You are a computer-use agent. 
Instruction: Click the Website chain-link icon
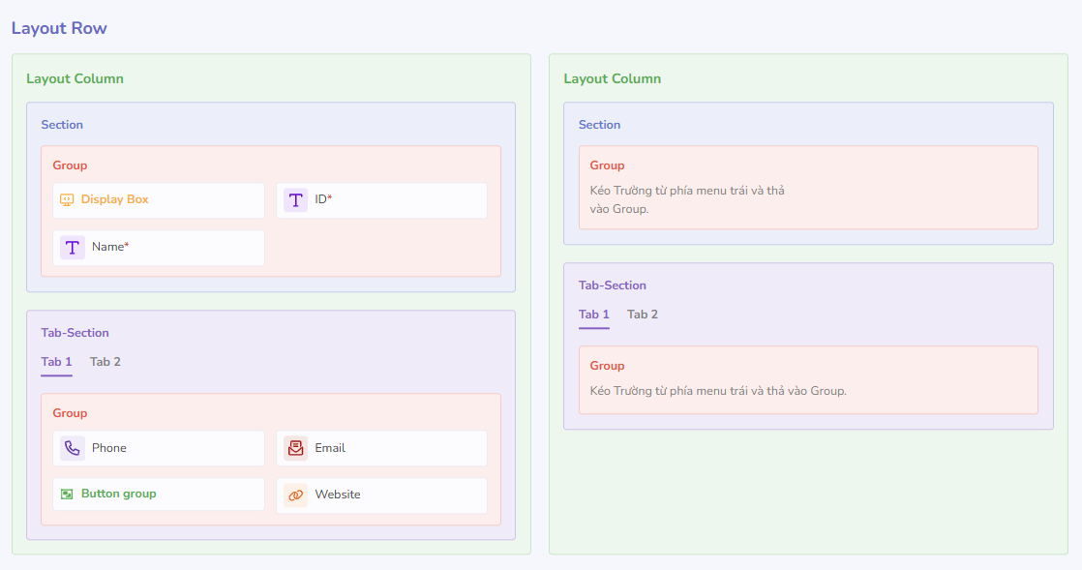pyautogui.click(x=295, y=495)
